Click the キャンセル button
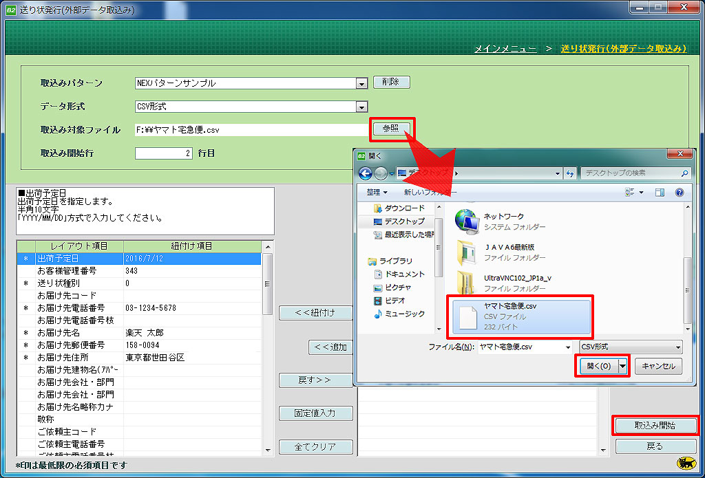The image size is (705, 478). 658,366
